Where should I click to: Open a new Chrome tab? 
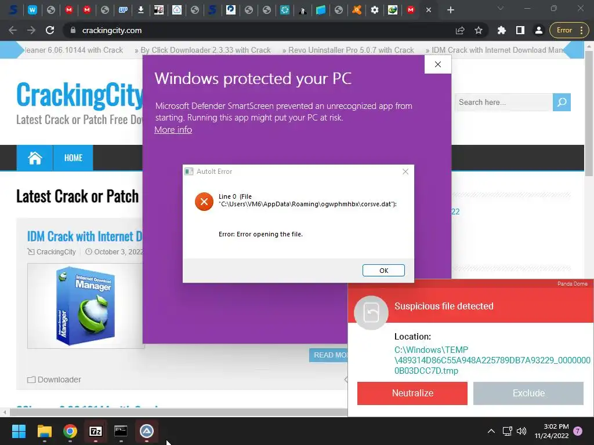click(x=450, y=10)
